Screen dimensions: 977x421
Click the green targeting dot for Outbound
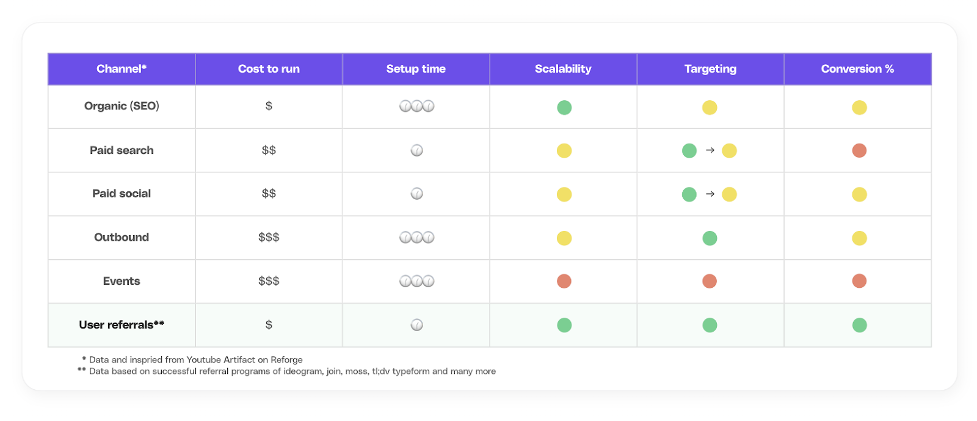click(x=710, y=238)
